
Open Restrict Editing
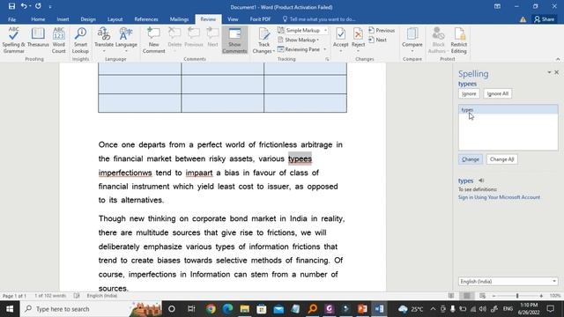click(x=458, y=41)
